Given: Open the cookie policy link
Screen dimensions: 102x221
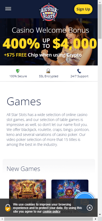Looking at the screenshot, I should pos(52,211).
